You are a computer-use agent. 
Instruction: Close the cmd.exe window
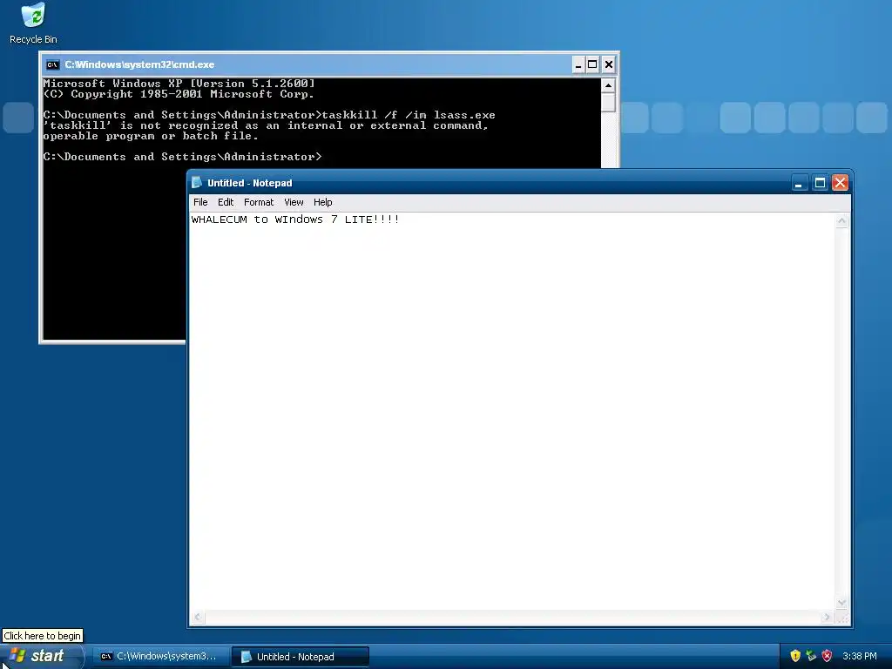609,64
